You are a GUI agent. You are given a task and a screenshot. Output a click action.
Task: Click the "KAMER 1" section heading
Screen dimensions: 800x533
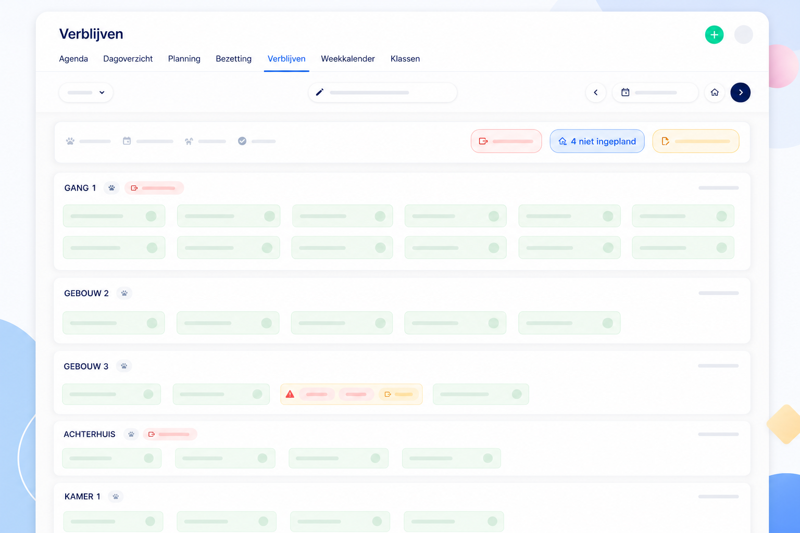(82, 497)
